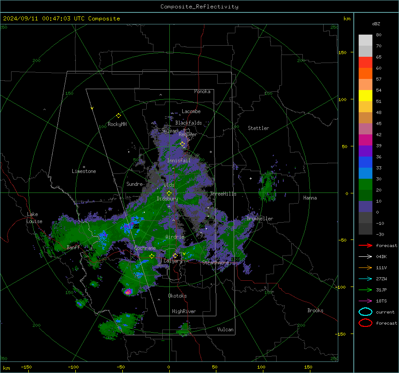Click the Banff town label
The image size is (399, 373).
[73, 247]
